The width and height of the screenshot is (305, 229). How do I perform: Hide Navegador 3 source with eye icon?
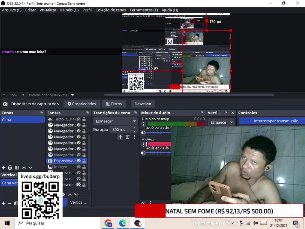[x=78, y=137]
